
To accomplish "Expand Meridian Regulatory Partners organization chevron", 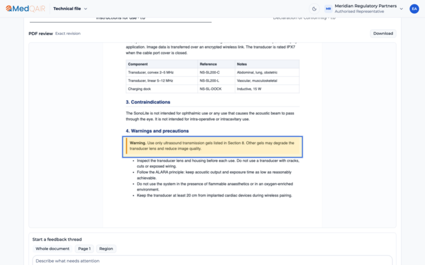I will tap(401, 9).
